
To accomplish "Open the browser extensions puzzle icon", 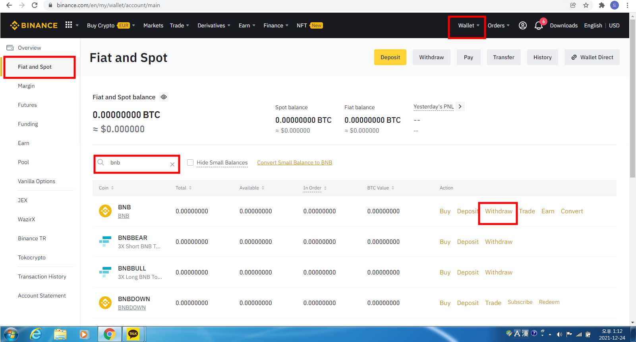I will pos(602,5).
